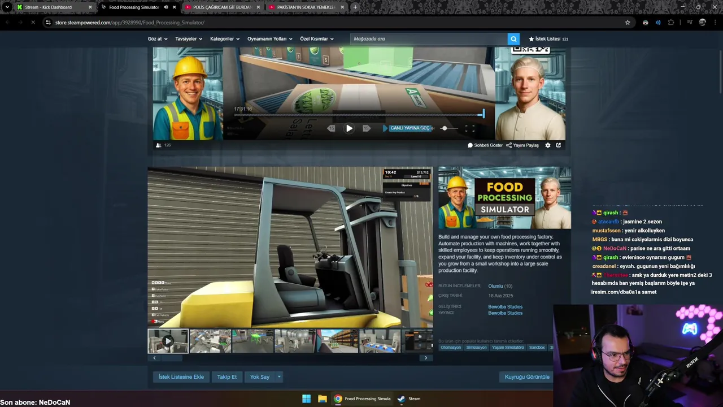The image size is (723, 407).
Task: Stop page loading with X button
Action: click(x=33, y=23)
